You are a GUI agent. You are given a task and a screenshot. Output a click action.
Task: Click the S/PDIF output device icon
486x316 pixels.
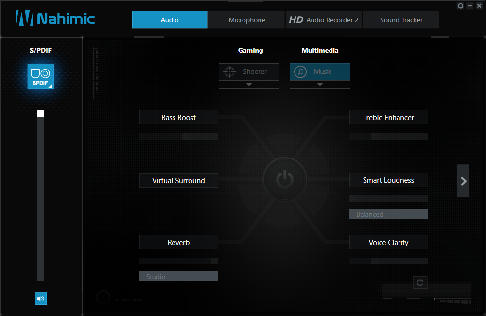click(x=40, y=76)
